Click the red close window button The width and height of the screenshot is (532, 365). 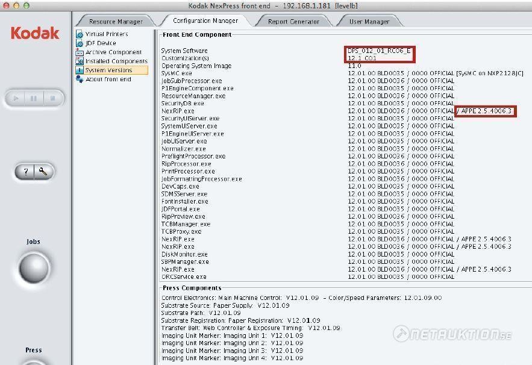[x=6, y=6]
